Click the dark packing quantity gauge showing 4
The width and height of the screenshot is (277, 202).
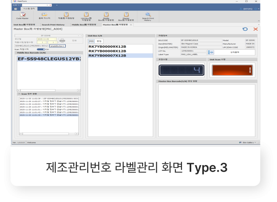pos(182,70)
